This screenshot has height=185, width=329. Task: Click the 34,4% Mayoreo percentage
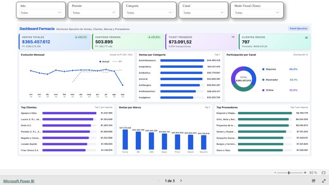293,69
